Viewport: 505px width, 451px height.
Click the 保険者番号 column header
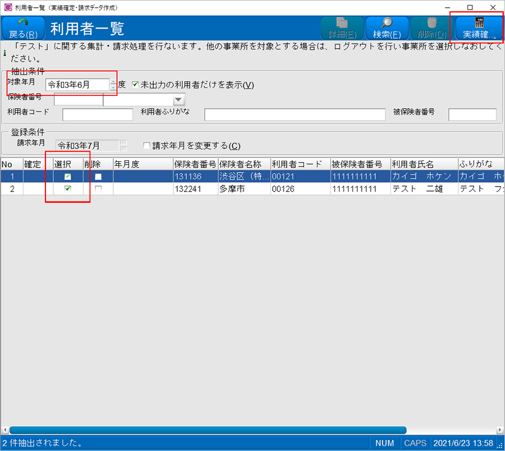click(x=195, y=164)
